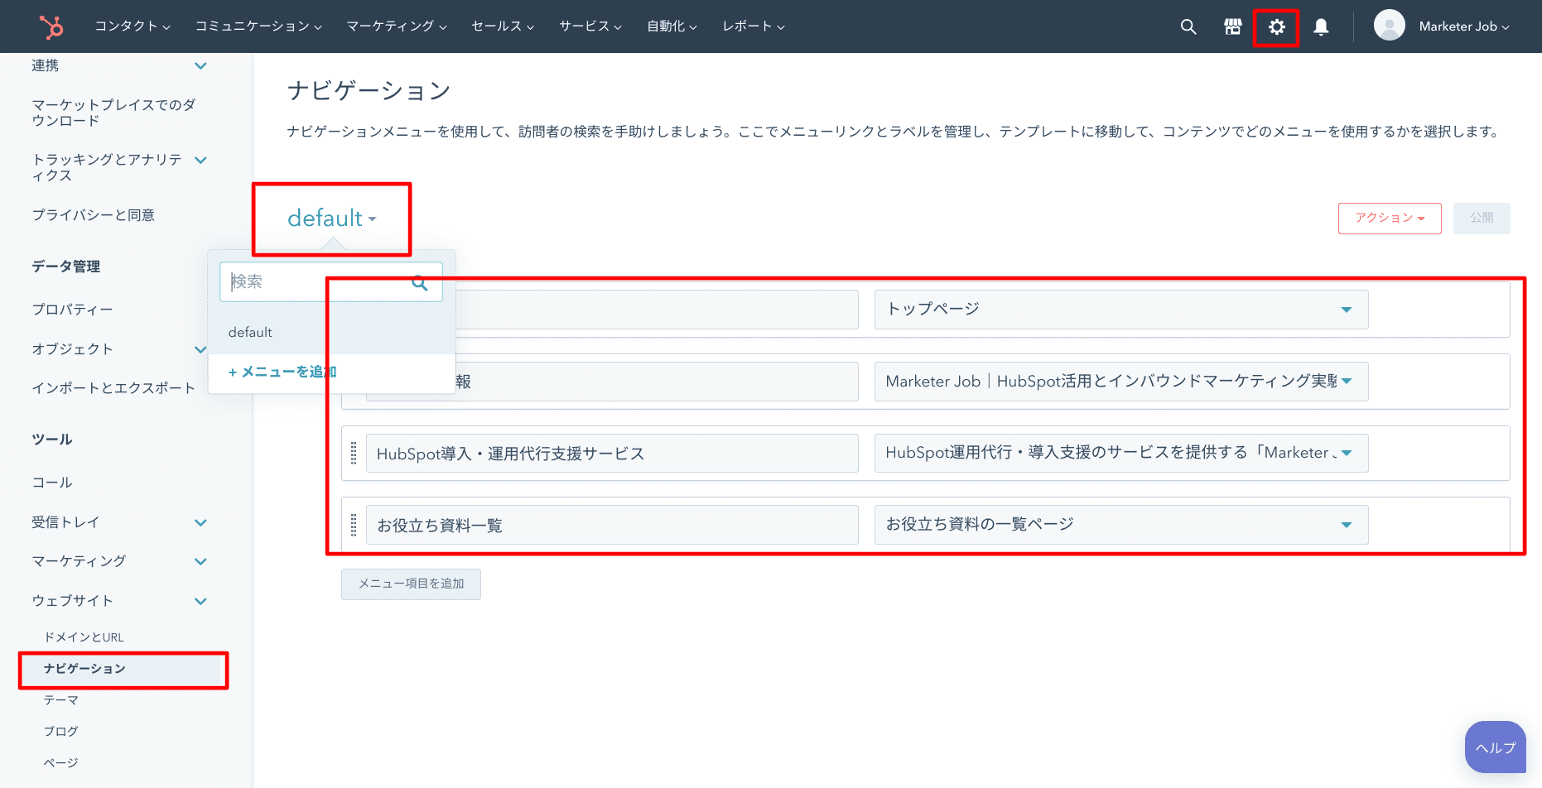Open インポートとエクスポート in sidebar
Image resolution: width=1542 pixels, height=788 pixels.
click(113, 388)
